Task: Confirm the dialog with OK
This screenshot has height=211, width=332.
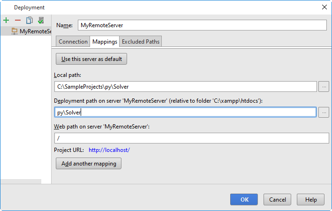Action: pyautogui.click(x=244, y=199)
